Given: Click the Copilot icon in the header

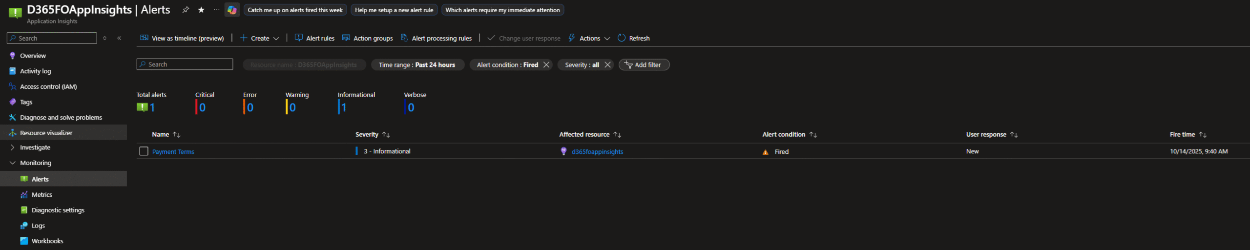Looking at the screenshot, I should [232, 10].
